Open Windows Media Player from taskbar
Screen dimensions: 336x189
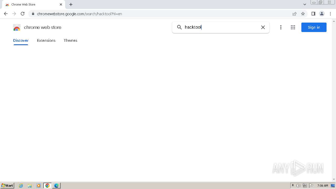point(39,186)
